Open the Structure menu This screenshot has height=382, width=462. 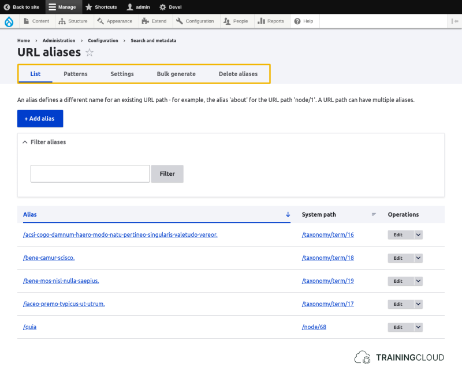coord(73,21)
